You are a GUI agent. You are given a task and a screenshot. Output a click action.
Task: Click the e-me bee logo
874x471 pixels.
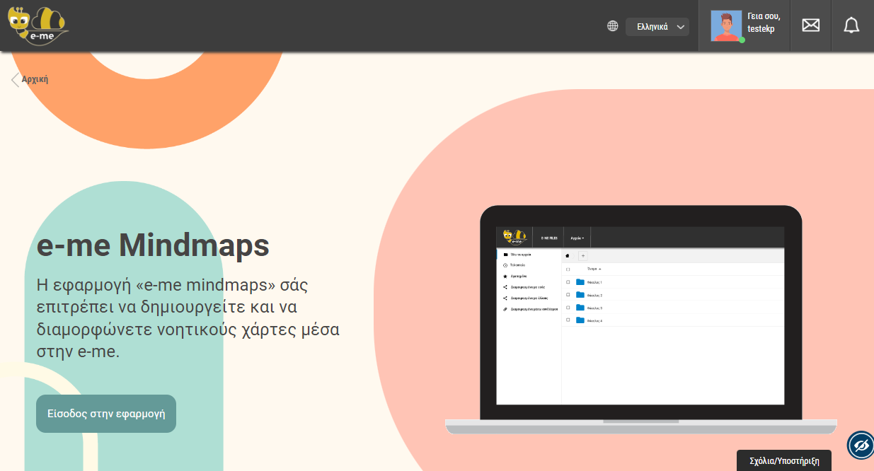(x=38, y=26)
